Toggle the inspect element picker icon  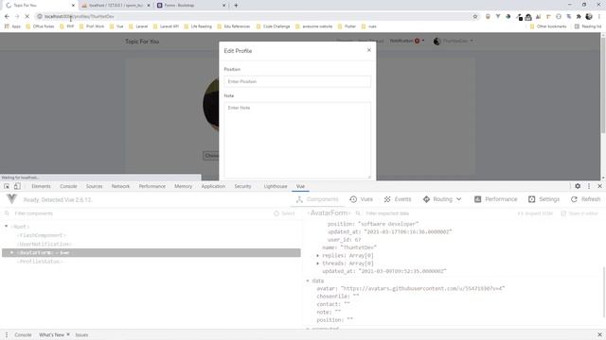pos(7,186)
